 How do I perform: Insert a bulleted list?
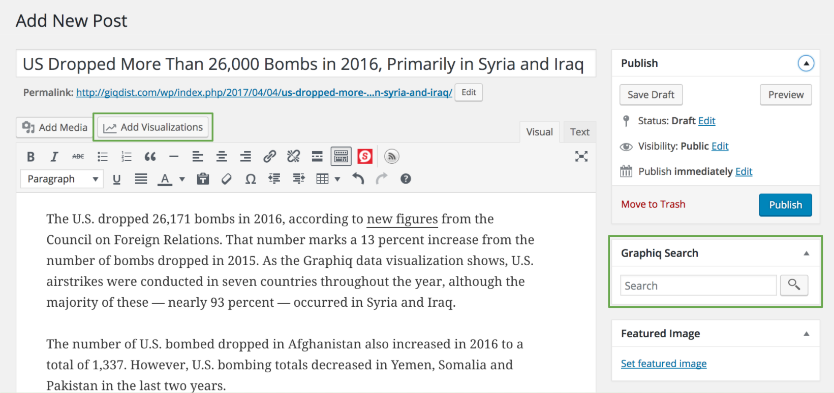102,157
